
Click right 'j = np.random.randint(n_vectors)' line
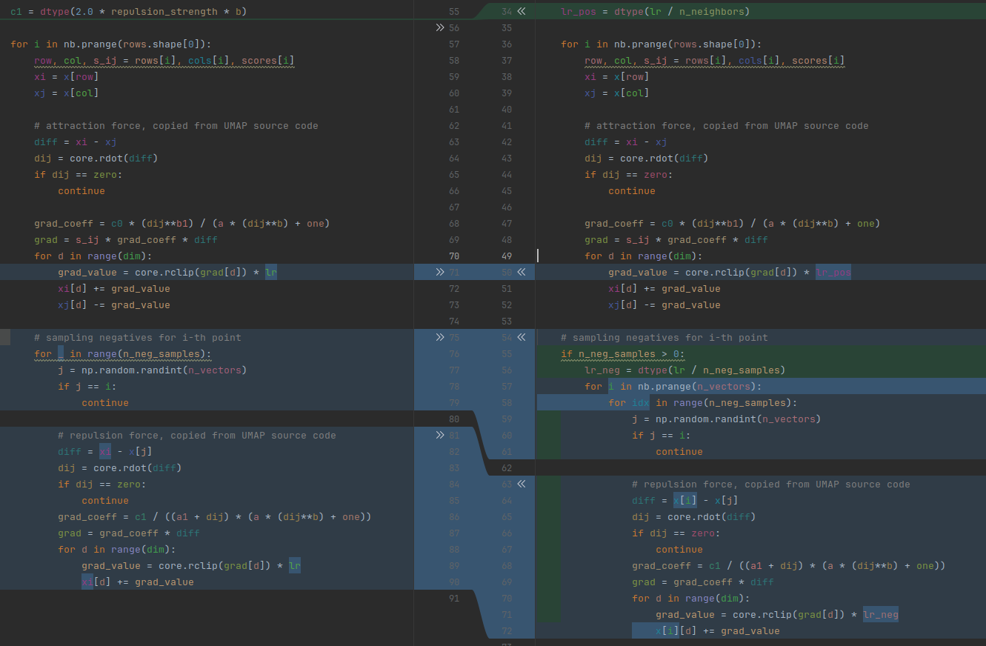tap(727, 419)
